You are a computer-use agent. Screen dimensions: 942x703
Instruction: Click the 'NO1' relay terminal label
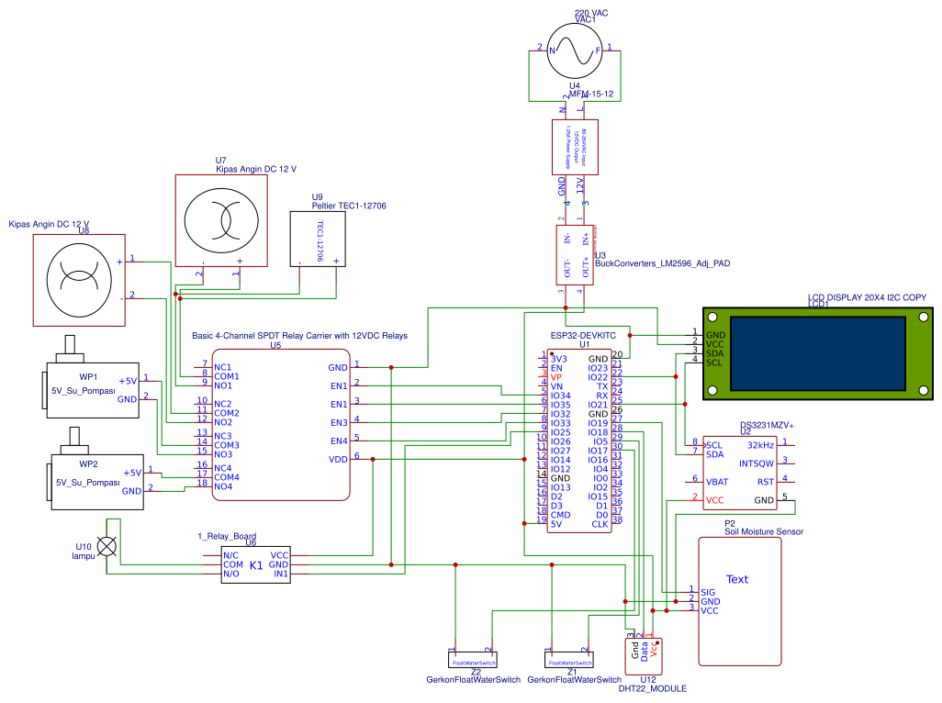223,385
